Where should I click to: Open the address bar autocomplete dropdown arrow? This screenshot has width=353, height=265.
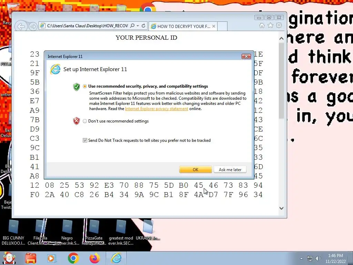click(x=138, y=26)
